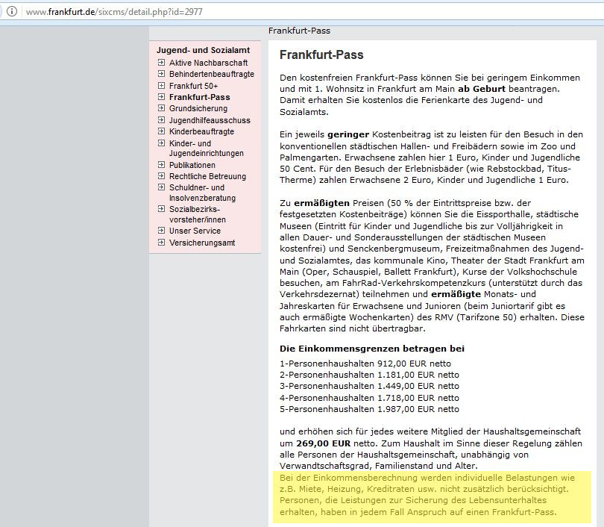Click the arrow icon beside Frankfurt 50+

161,85
